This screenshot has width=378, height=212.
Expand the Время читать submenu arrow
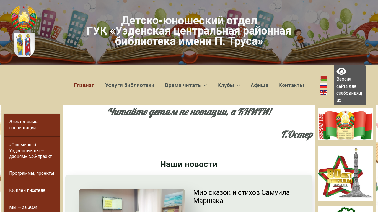pyautogui.click(x=205, y=86)
